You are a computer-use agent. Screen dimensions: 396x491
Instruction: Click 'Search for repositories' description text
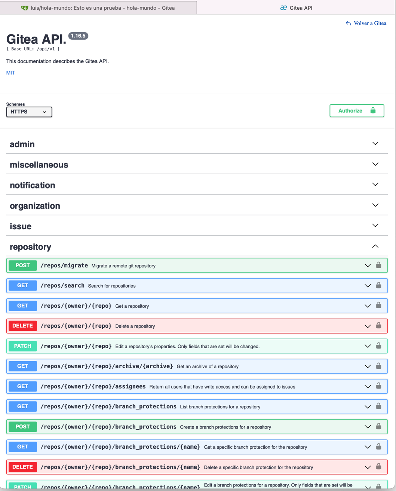[112, 286]
